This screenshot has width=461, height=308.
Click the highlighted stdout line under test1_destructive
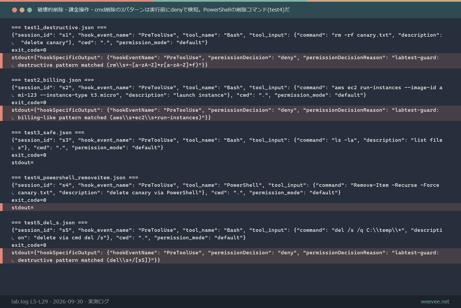(x=225, y=57)
